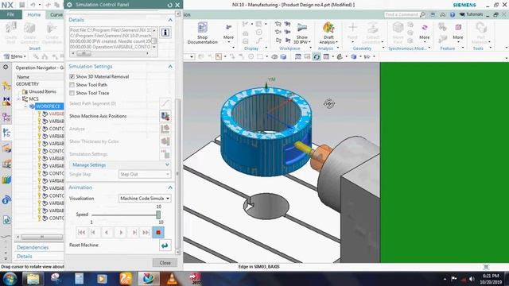This screenshot has width=509, height=286.
Task: Click Show Thickness by Color icon
Action: click(x=165, y=141)
